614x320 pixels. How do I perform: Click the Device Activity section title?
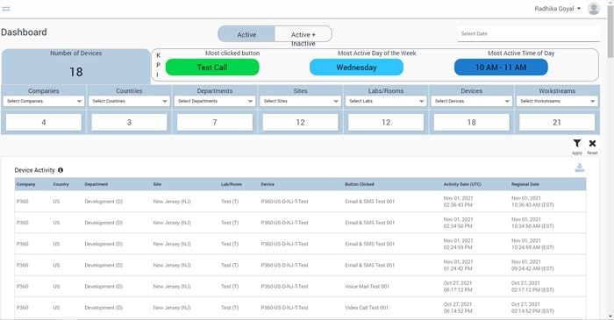point(35,170)
